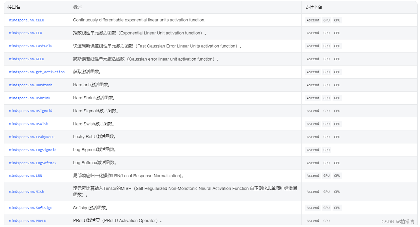Image resolution: width=420 pixels, height=227 pixels.
Task: Select the Hard Swish激活函数 description
Action: [94, 124]
